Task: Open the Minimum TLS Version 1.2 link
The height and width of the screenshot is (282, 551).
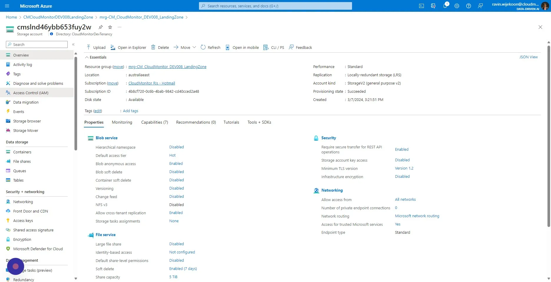Action: (x=404, y=168)
